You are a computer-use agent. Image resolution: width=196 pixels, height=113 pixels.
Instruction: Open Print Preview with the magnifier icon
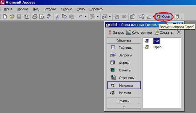42,17
